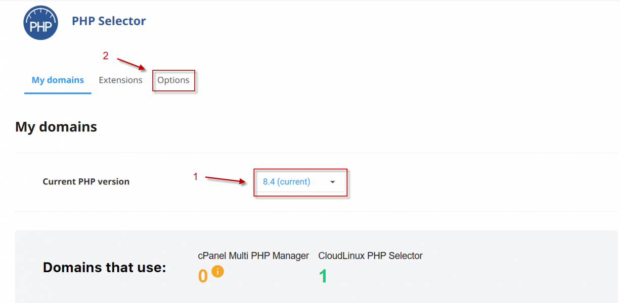Click the Current PHP version label
This screenshot has width=620, height=303.
click(86, 182)
